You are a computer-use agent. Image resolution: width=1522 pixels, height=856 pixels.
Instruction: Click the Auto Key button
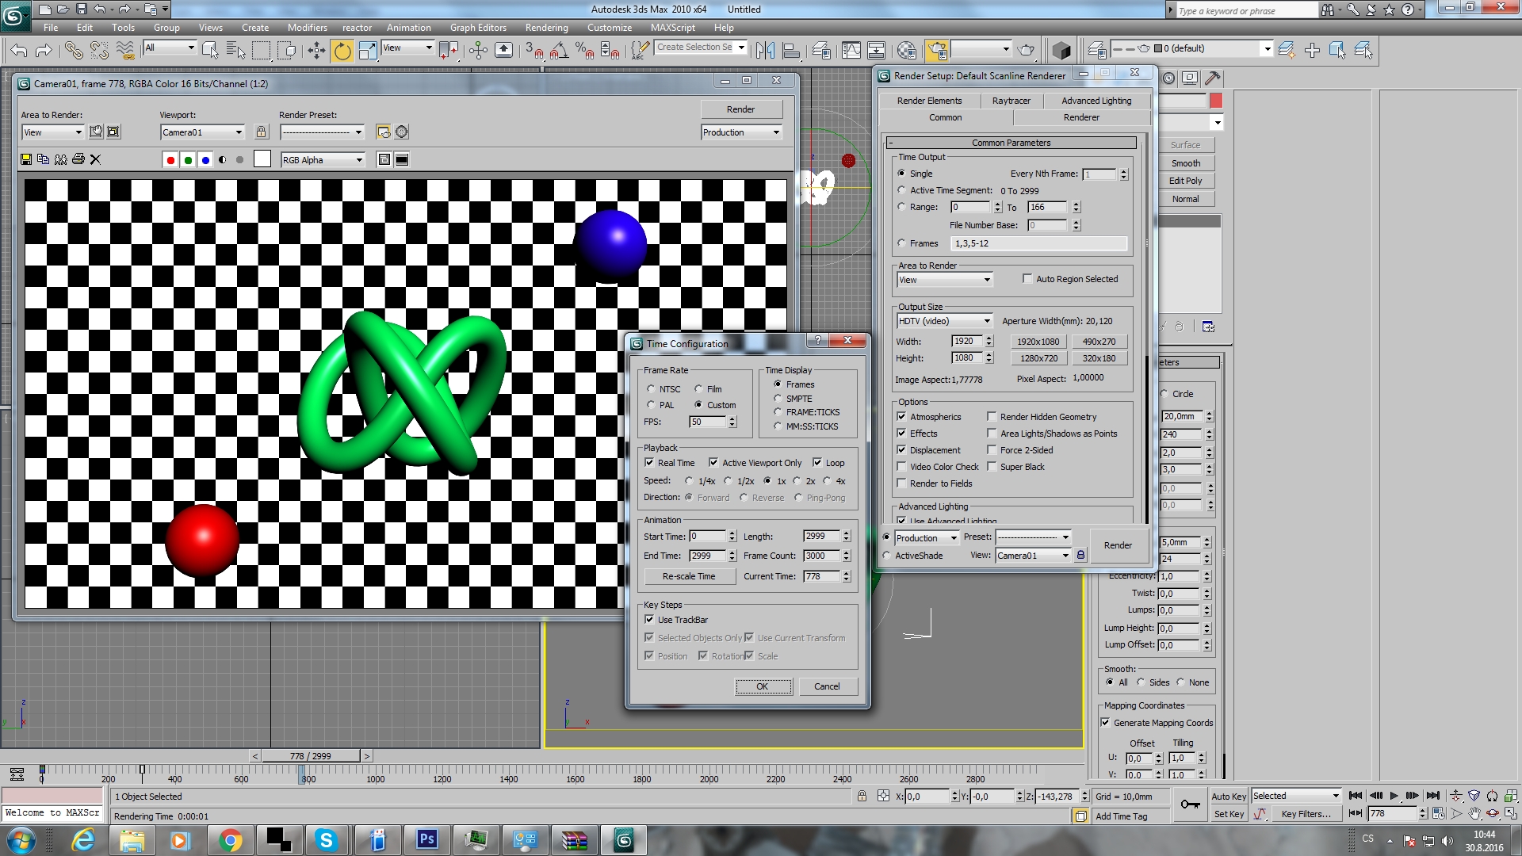(1229, 797)
